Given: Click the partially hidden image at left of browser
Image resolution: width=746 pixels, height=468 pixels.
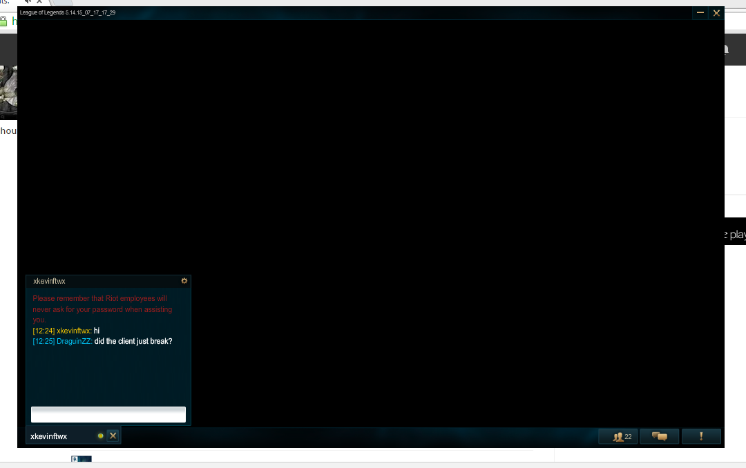Looking at the screenshot, I should (x=8, y=92).
